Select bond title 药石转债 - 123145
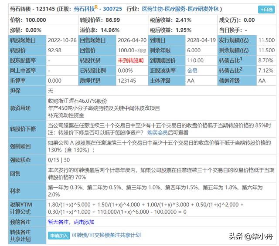 point(32,9)
